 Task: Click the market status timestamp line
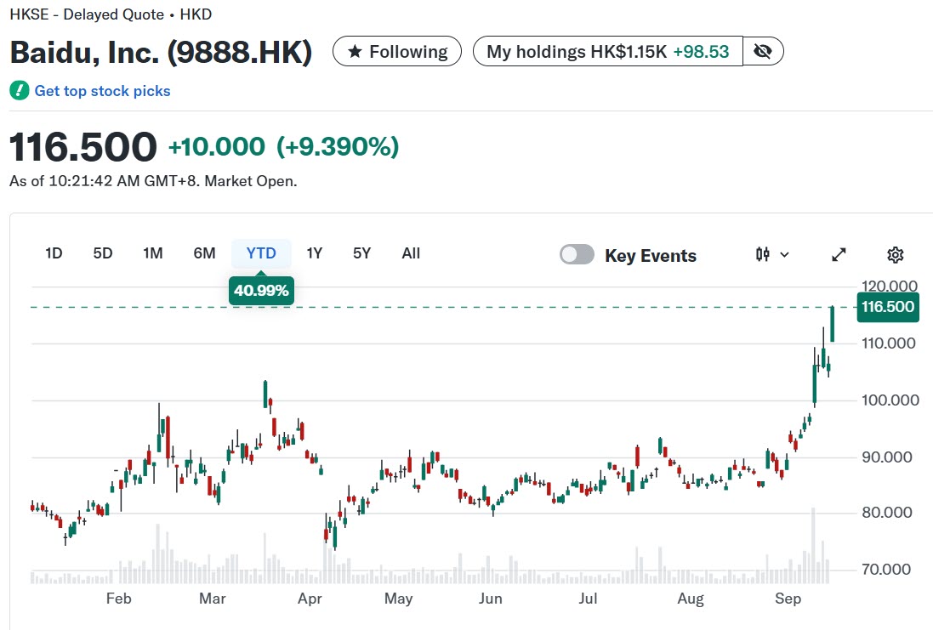(x=153, y=181)
